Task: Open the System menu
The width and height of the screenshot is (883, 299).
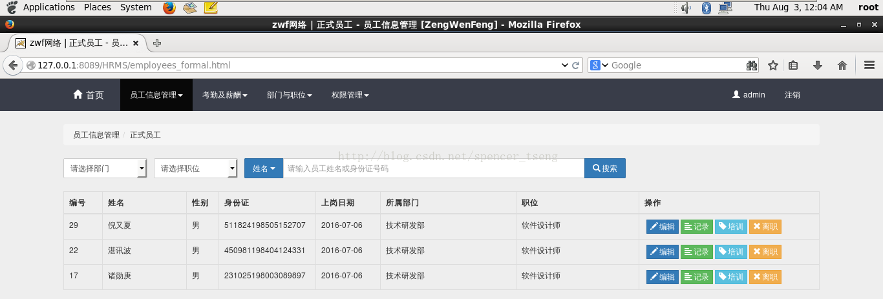Action: tap(136, 8)
